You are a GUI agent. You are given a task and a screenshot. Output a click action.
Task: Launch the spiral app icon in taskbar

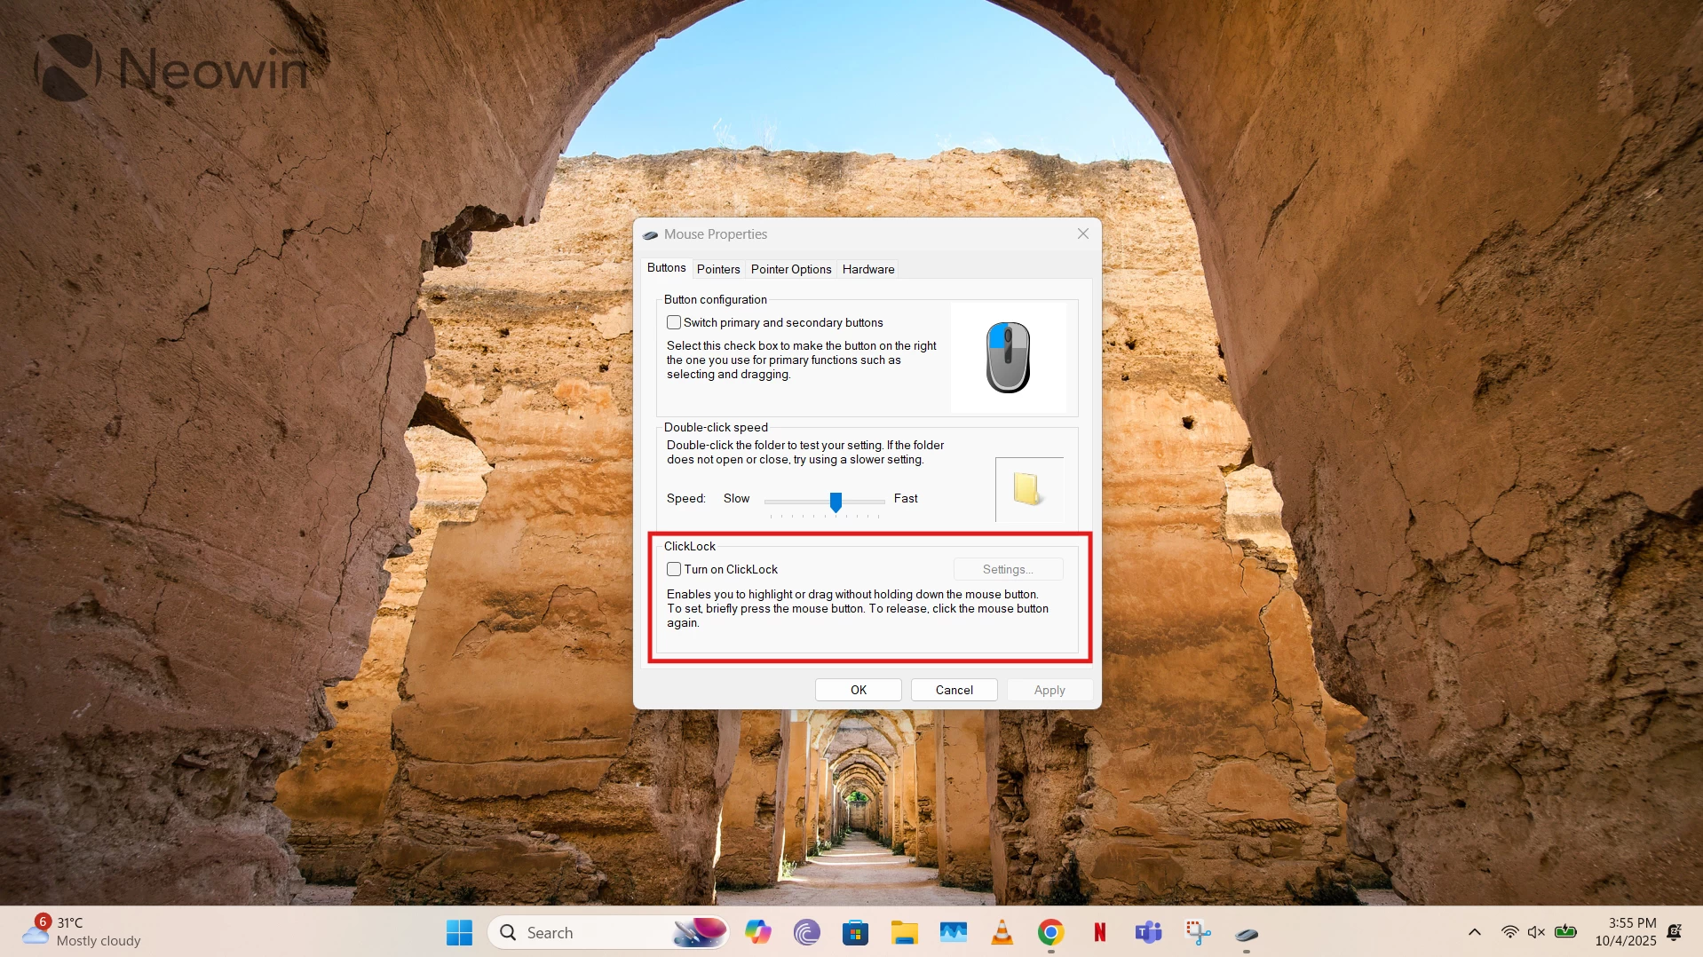tap(806, 932)
